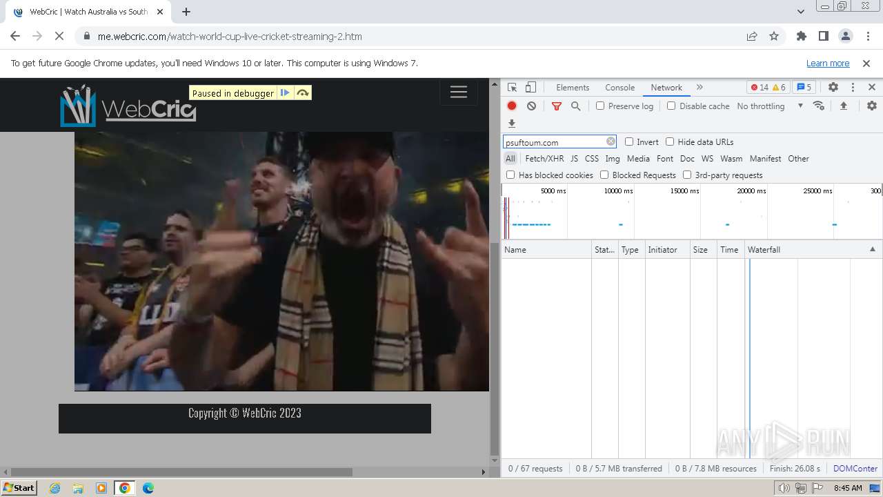The image size is (883, 497).
Task: Dismiss the Chrome update notification bar
Action: coord(866,63)
